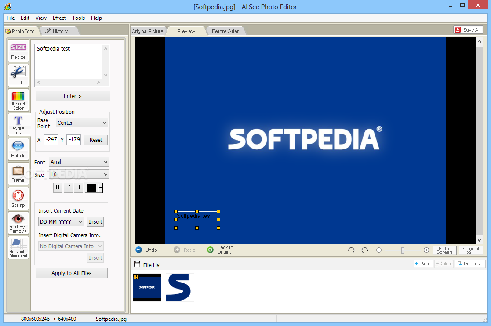491x326 pixels.
Task: Click the Fit to Screen button
Action: coord(444,250)
